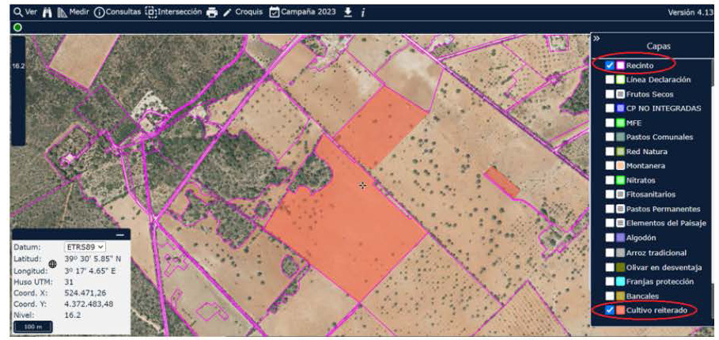Minimize the coordinates info panel
The width and height of the screenshot is (719, 340).
[x=120, y=235]
